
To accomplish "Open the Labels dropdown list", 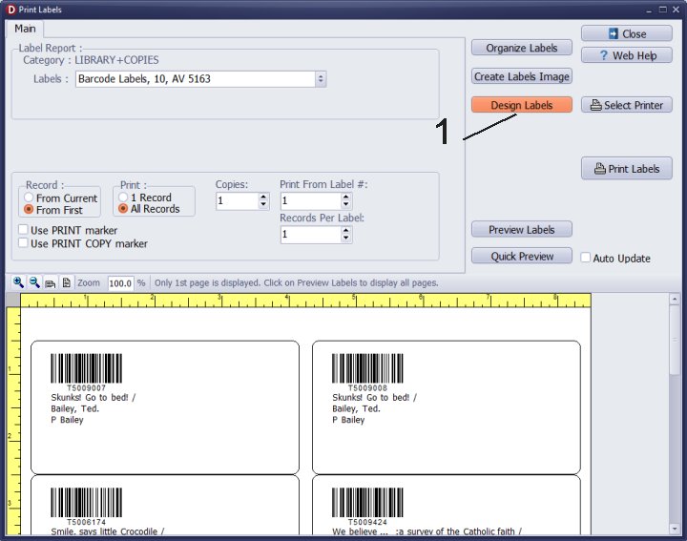I will coord(320,79).
